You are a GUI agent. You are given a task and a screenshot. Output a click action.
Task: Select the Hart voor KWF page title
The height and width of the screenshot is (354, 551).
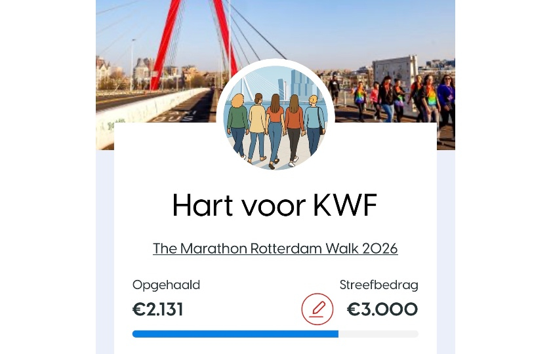[x=275, y=205]
